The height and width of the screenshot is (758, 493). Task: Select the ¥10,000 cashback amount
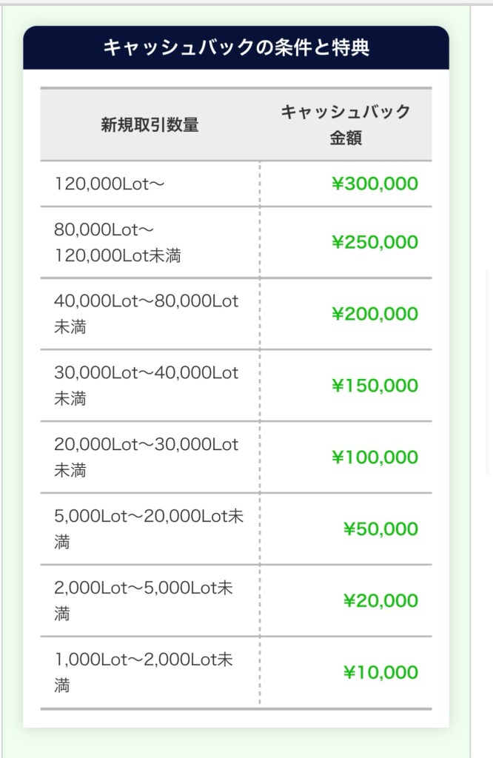(x=380, y=673)
